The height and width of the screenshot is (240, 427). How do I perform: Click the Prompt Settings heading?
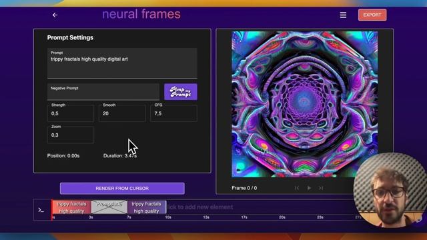[70, 37]
